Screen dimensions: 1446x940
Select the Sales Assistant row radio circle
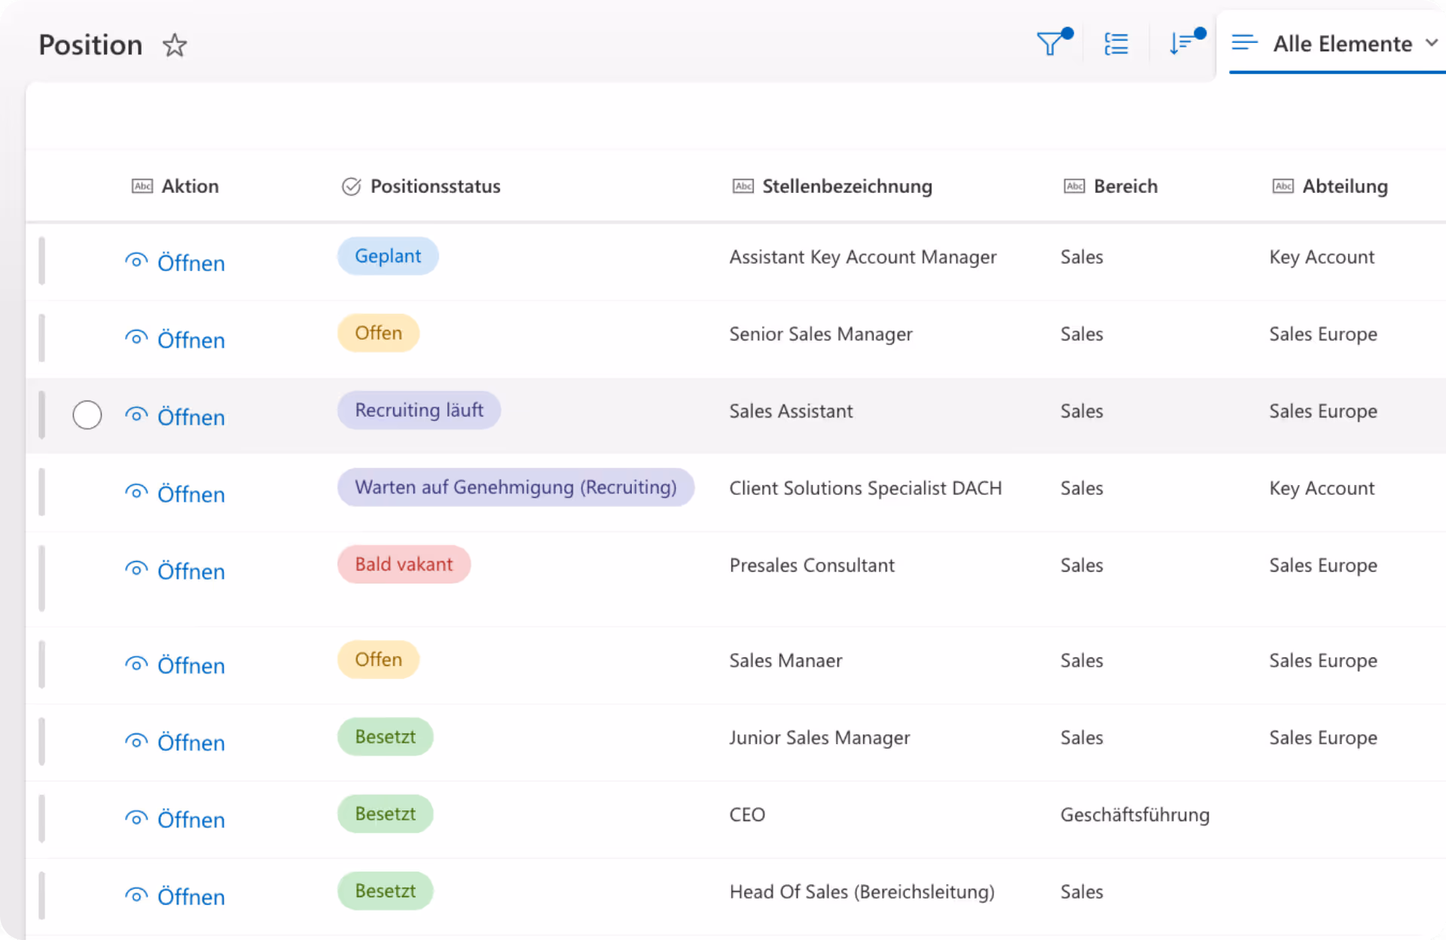[87, 414]
